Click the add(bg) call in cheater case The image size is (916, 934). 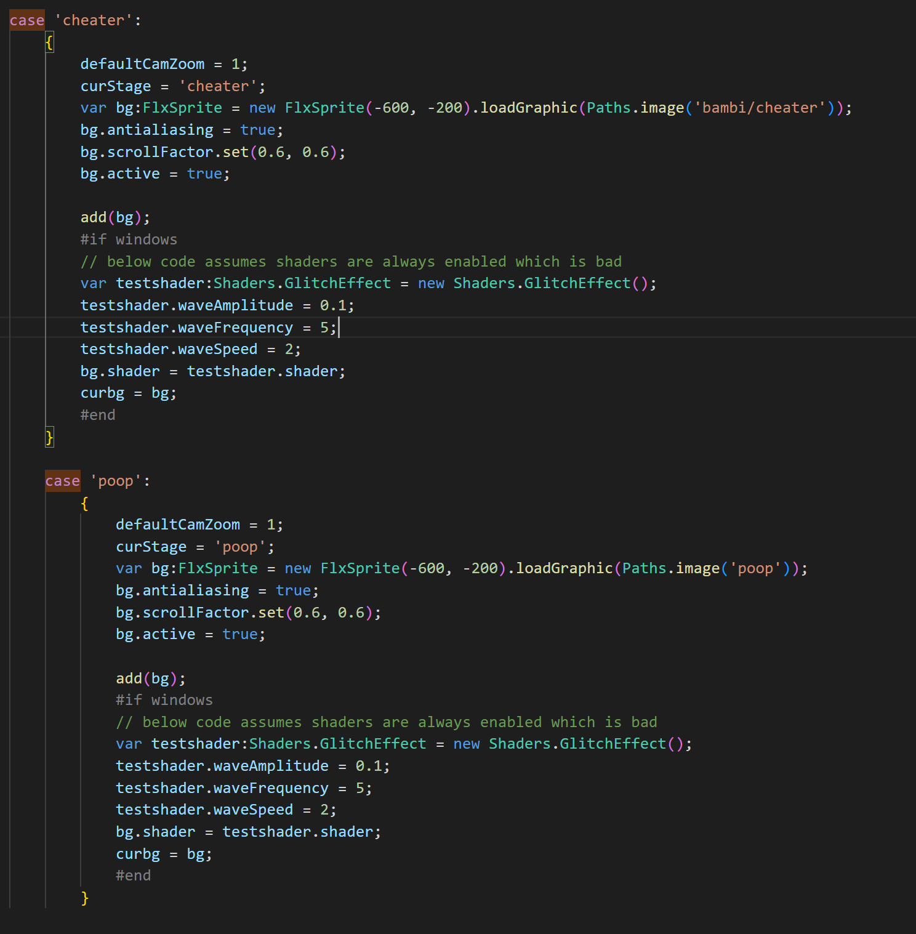pos(114,217)
